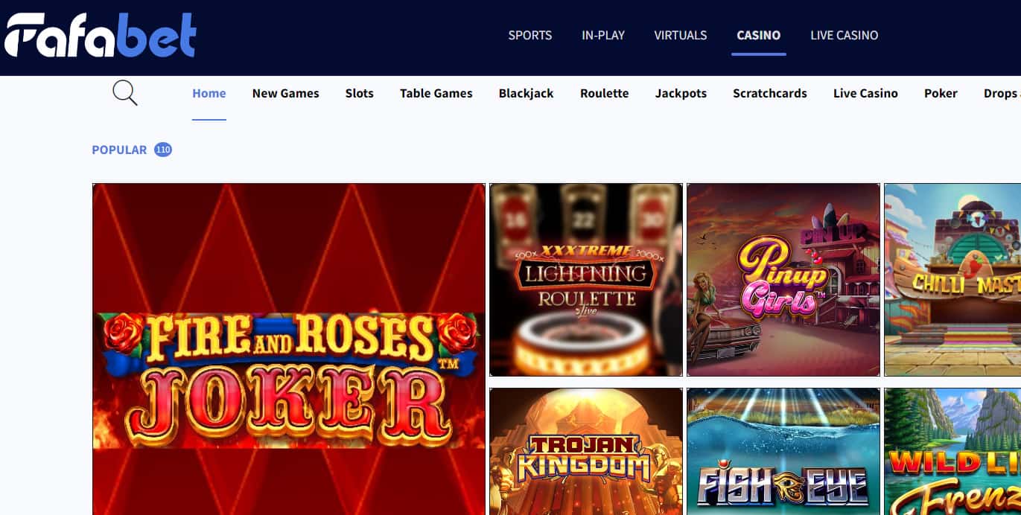This screenshot has height=515, width=1021.
Task: Choose the Poker category tab
Action: 941,93
